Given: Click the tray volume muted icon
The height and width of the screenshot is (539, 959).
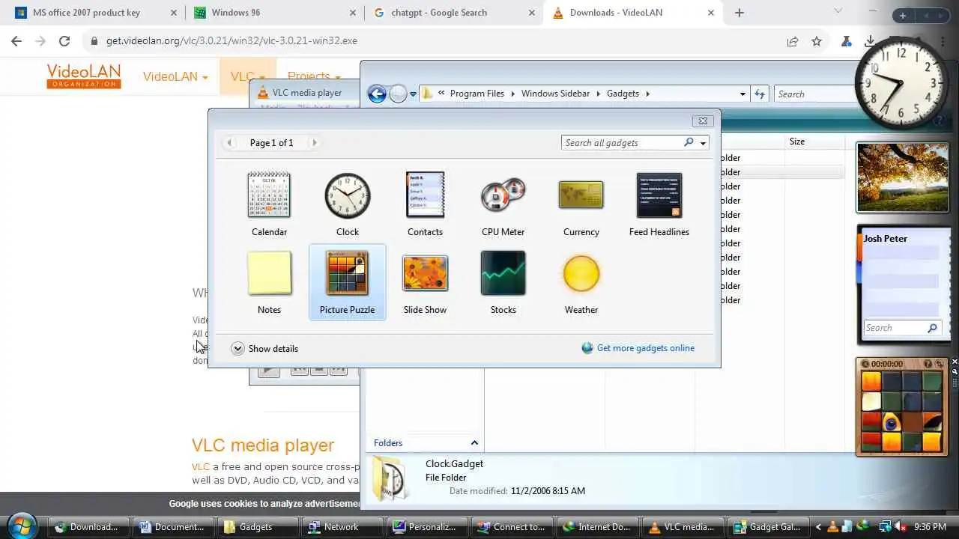Looking at the screenshot, I should [x=901, y=526].
